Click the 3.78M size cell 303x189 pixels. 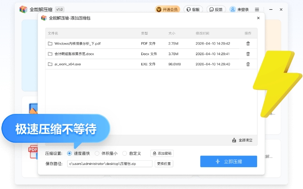[x=173, y=54]
